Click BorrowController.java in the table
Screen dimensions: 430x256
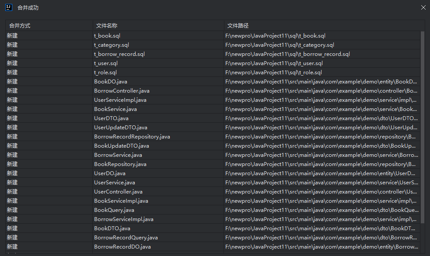tap(122, 91)
